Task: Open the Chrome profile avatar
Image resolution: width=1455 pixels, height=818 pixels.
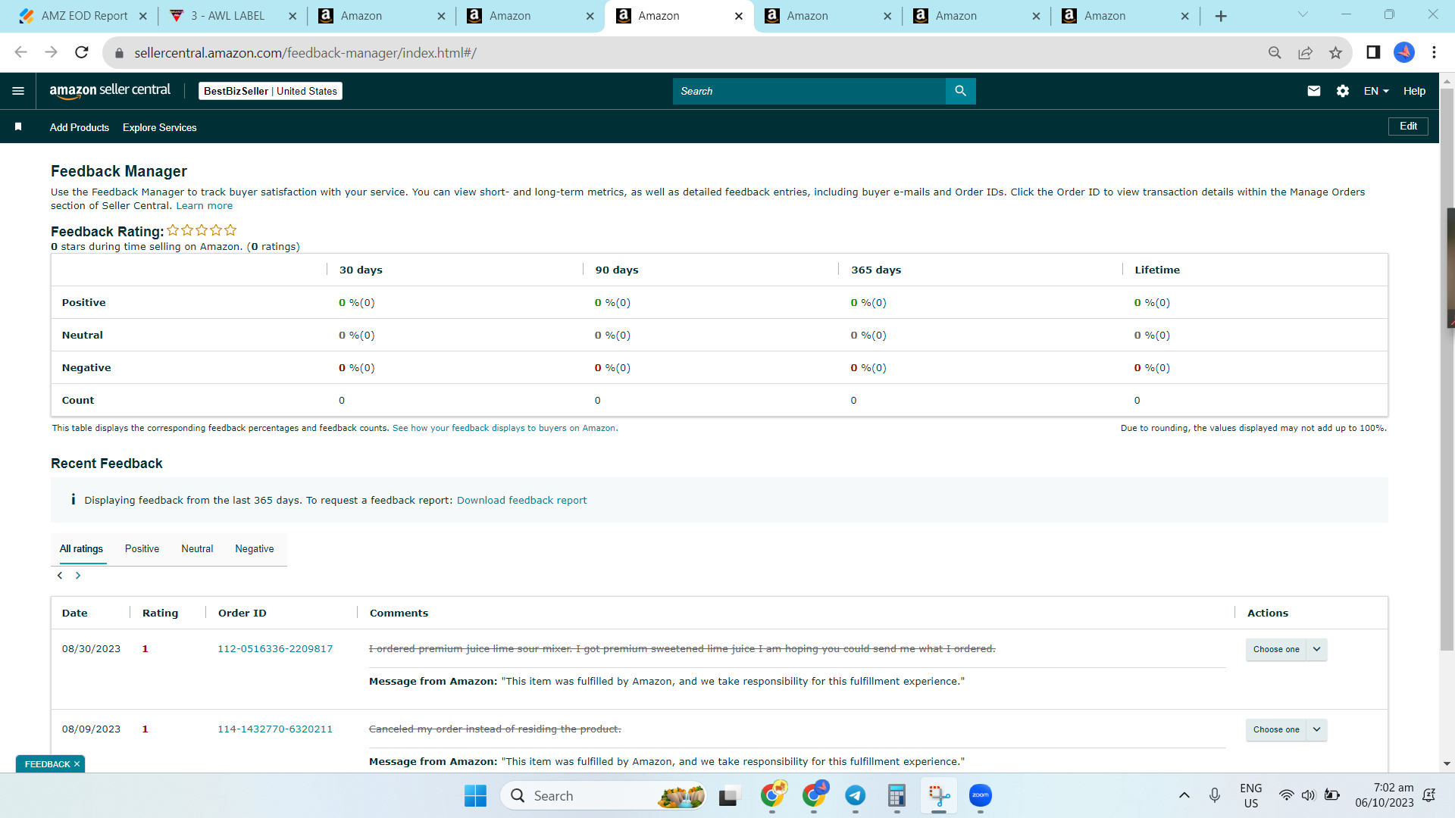Action: [x=1404, y=52]
